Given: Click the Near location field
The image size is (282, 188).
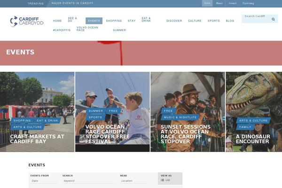Looking at the screenshot, I should point(134,181).
